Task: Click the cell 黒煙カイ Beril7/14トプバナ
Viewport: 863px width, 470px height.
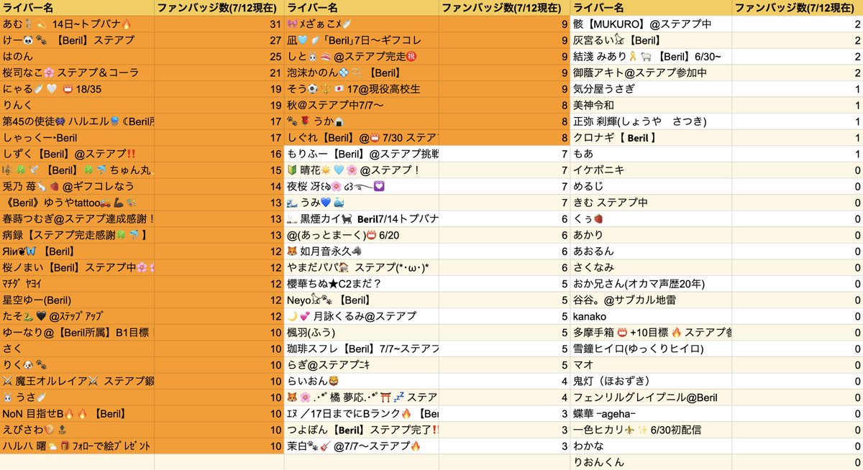Action: pyautogui.click(x=362, y=219)
